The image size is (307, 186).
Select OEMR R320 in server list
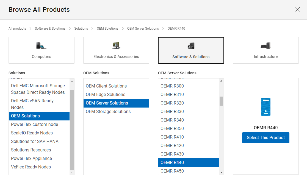point(189,103)
